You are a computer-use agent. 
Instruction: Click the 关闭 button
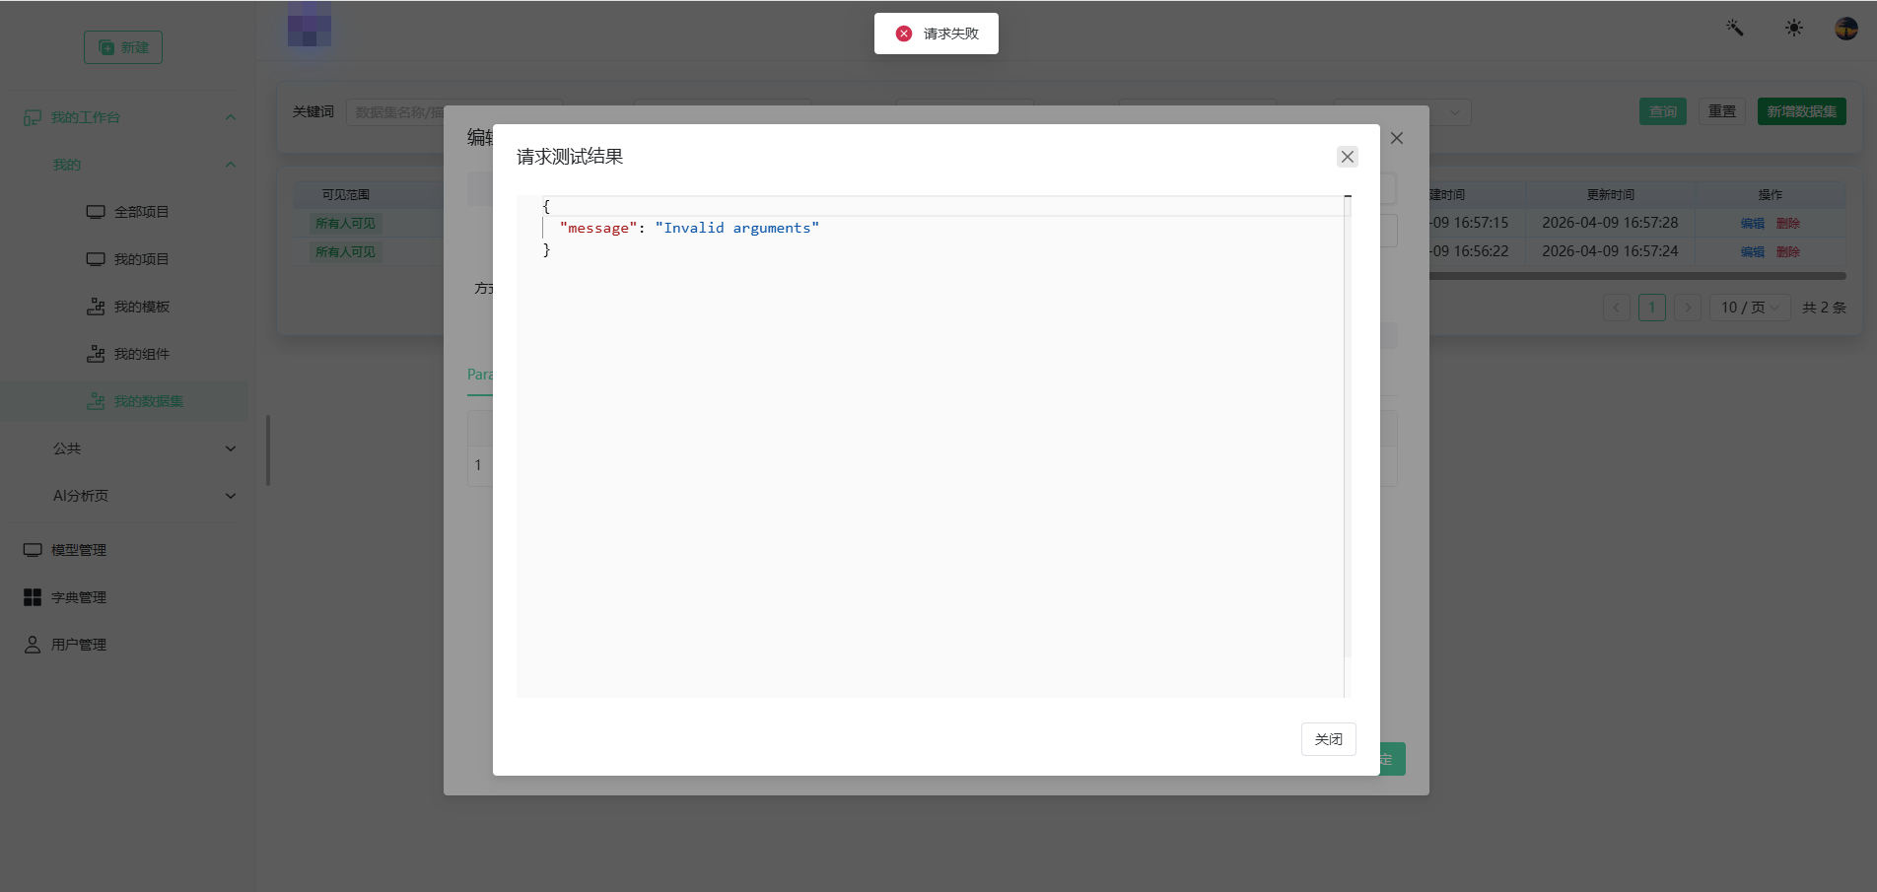[x=1328, y=739]
